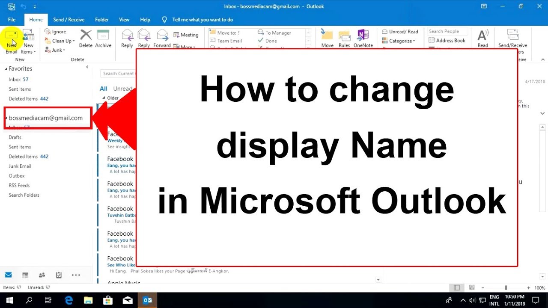Forward the selected email

click(162, 38)
